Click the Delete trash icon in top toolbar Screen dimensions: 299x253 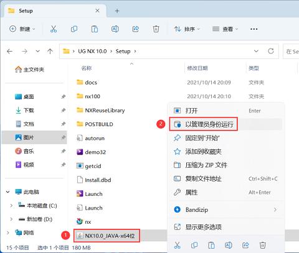pyautogui.click(x=156, y=29)
